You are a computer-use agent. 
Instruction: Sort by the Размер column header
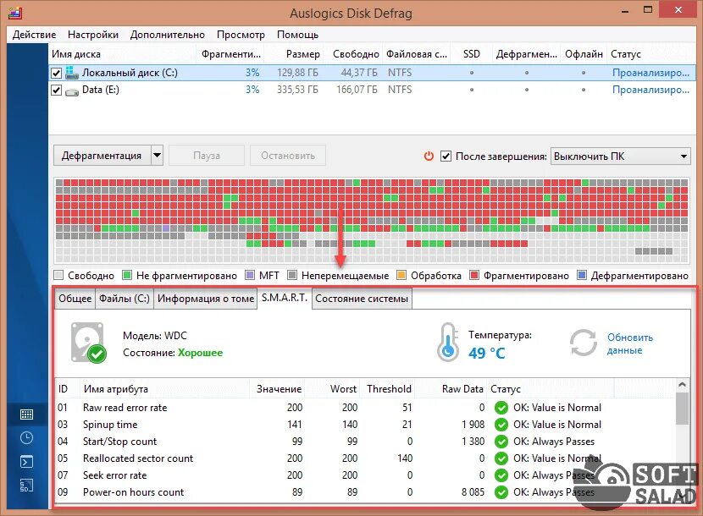[294, 54]
